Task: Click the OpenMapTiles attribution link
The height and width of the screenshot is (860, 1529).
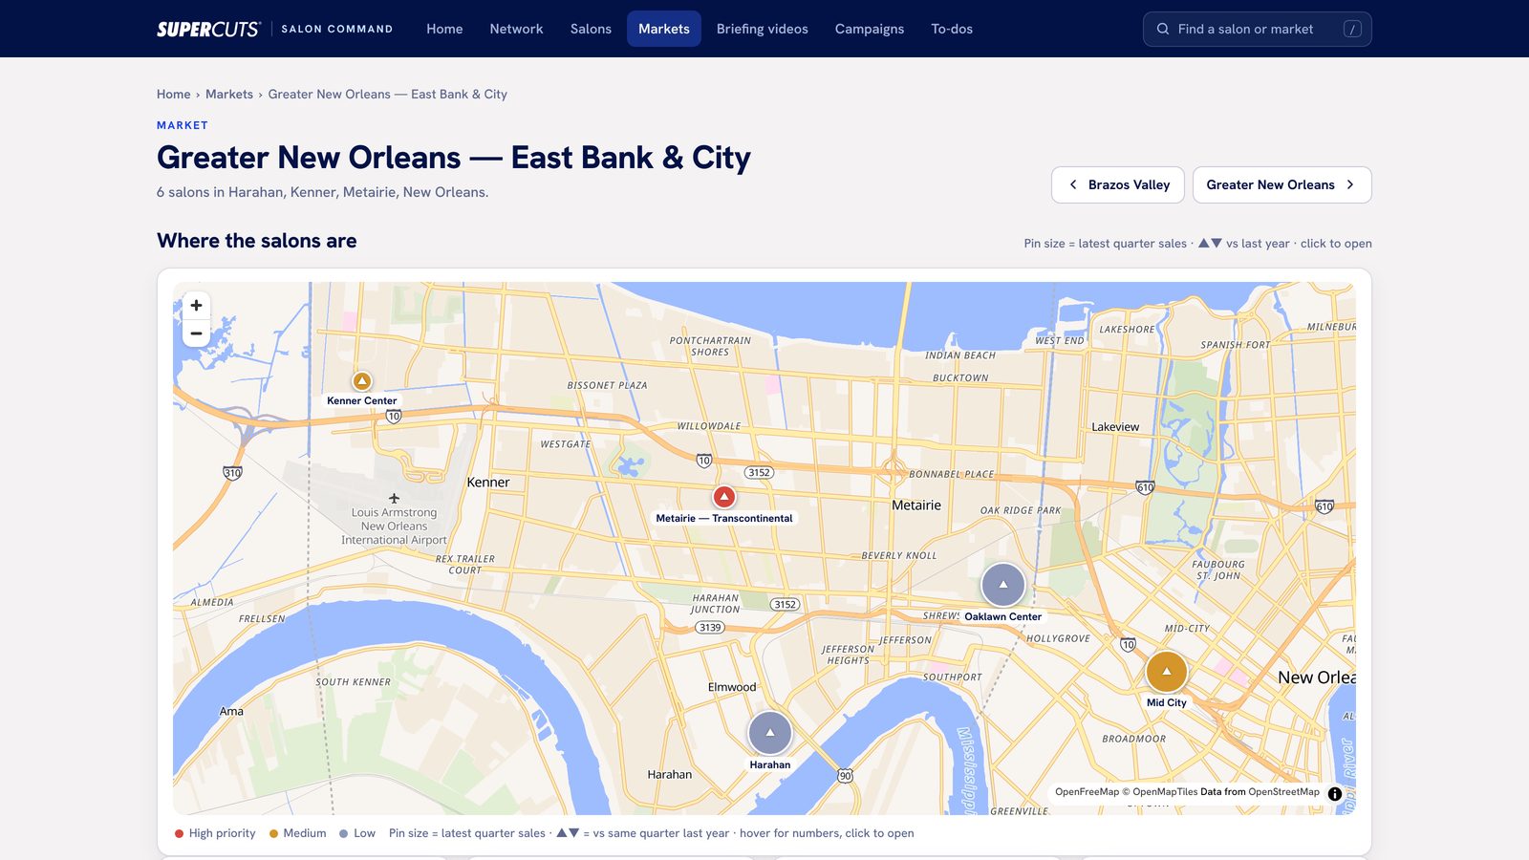Action: click(1165, 791)
